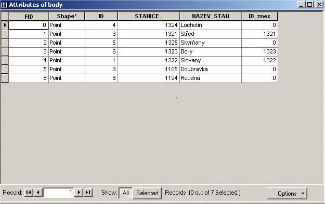
Task: Go to first record navigation arrow
Action: coord(29,193)
